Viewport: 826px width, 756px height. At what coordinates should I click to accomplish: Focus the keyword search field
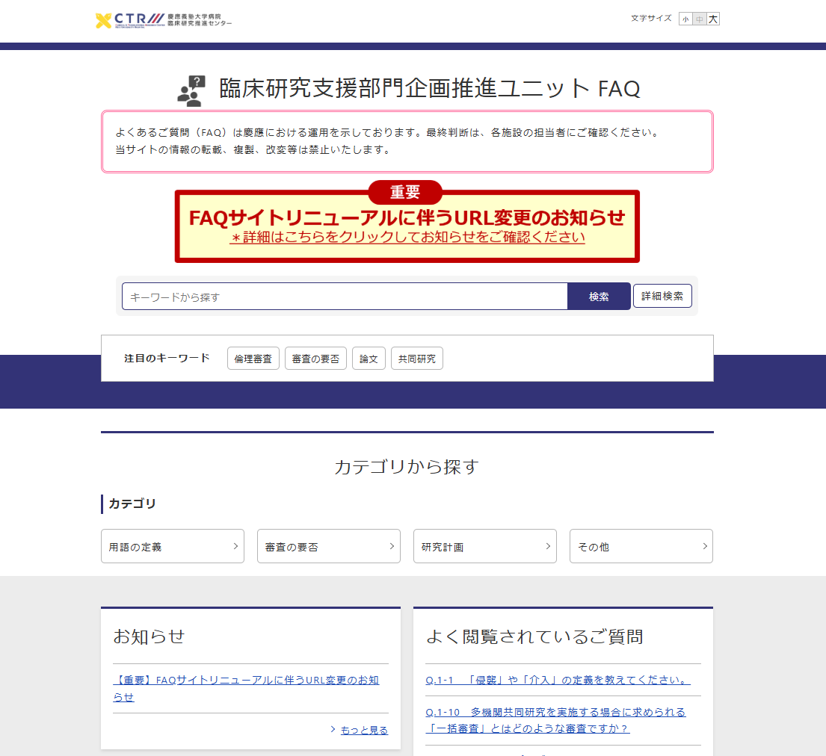(345, 297)
